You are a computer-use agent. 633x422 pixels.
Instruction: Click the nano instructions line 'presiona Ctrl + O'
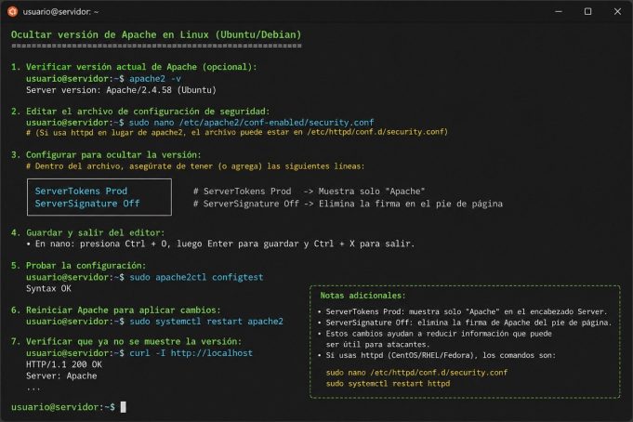(220, 244)
